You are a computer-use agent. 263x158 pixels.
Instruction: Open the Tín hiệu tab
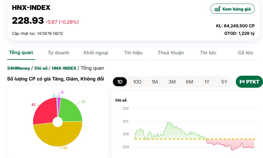click(133, 53)
